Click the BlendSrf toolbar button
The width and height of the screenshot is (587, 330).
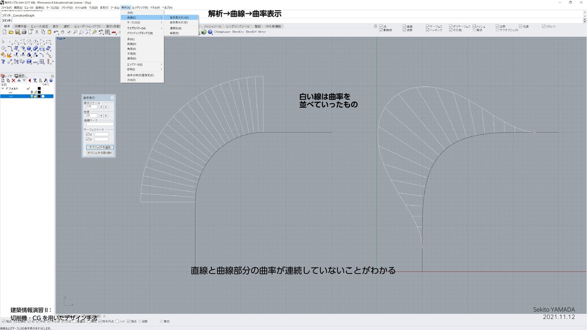(x=250, y=32)
